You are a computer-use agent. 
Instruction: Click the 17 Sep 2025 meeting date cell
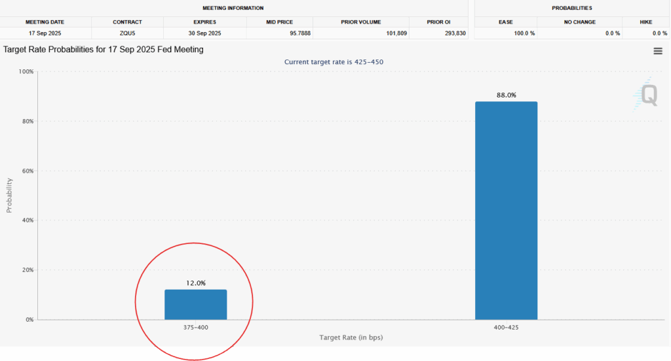[x=45, y=33]
